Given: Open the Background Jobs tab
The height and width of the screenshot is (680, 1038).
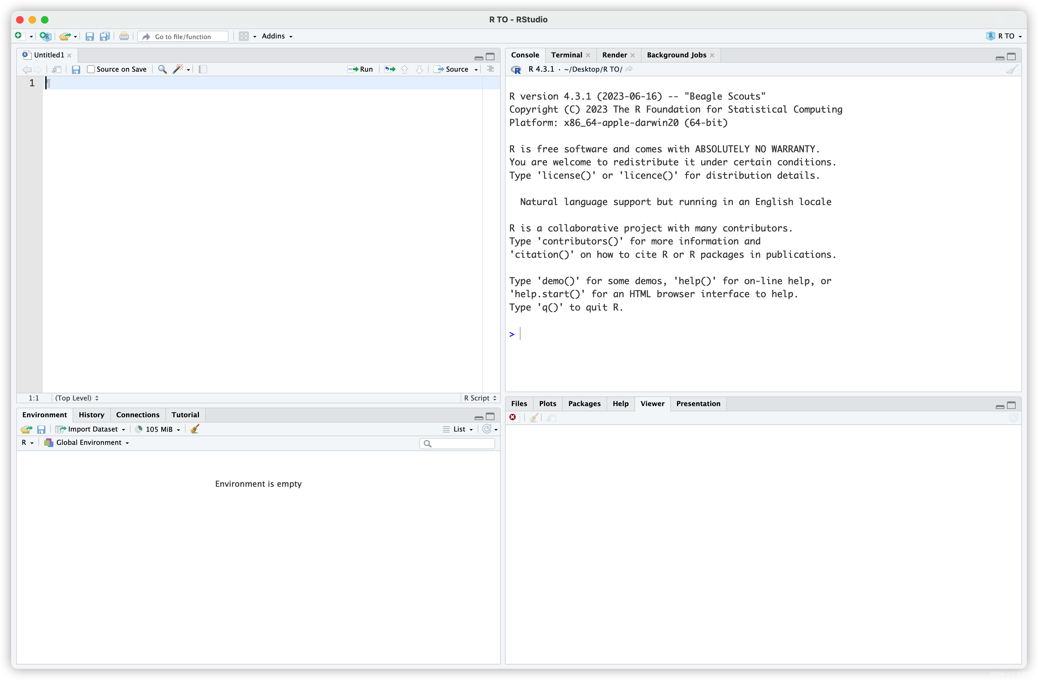Looking at the screenshot, I should [676, 55].
